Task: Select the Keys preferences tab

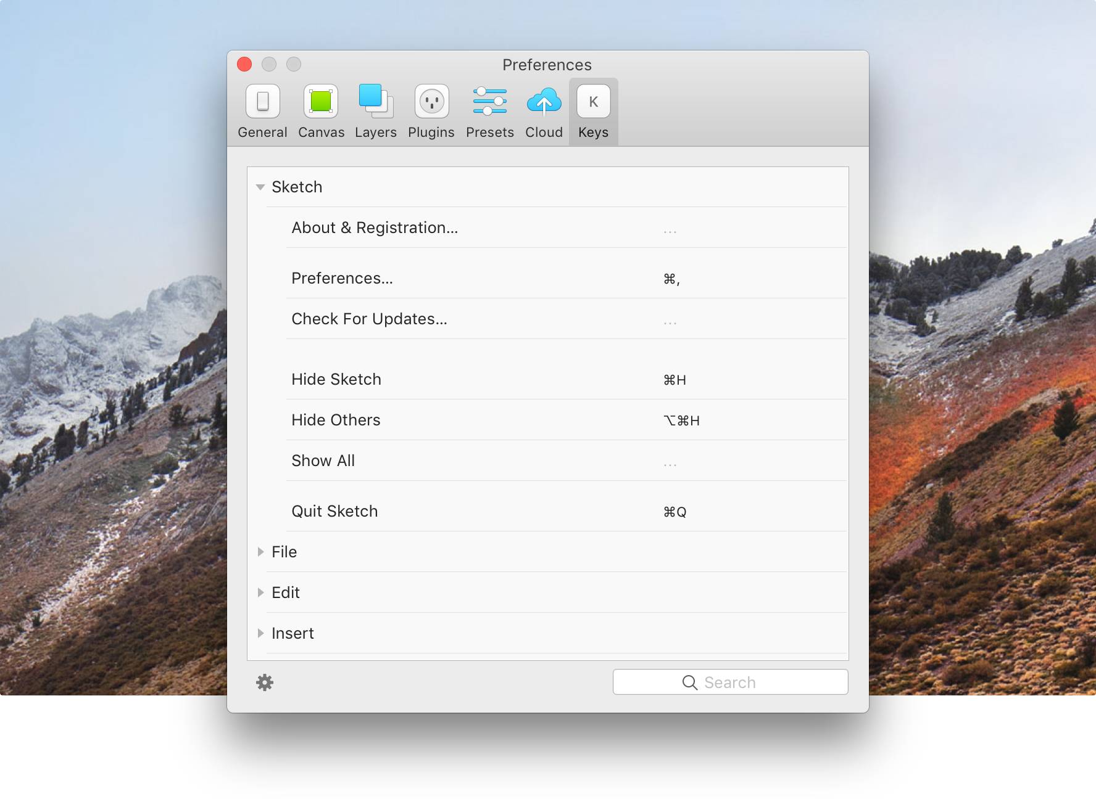Action: tap(593, 112)
